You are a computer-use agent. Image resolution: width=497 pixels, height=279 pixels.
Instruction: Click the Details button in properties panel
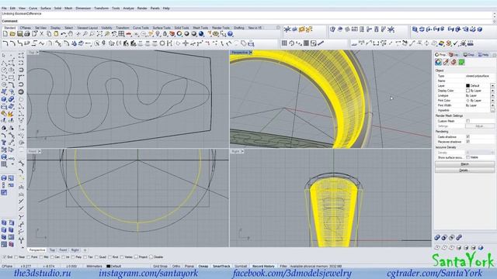pyautogui.click(x=464, y=170)
